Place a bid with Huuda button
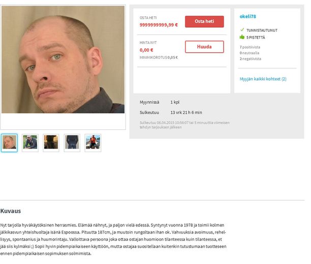 point(204,47)
